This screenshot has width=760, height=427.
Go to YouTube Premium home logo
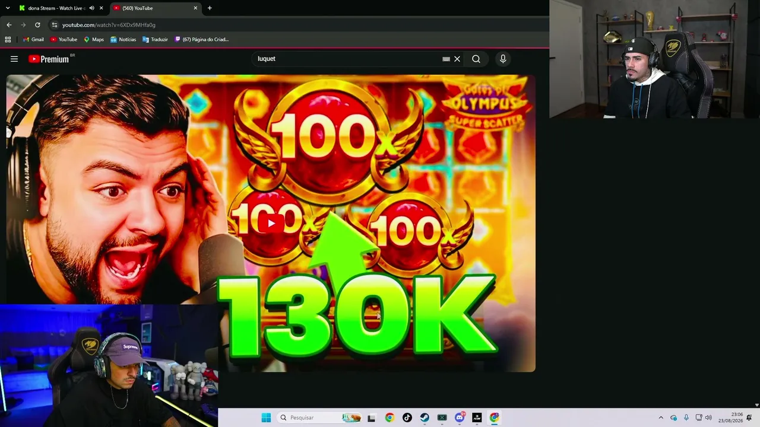49,59
